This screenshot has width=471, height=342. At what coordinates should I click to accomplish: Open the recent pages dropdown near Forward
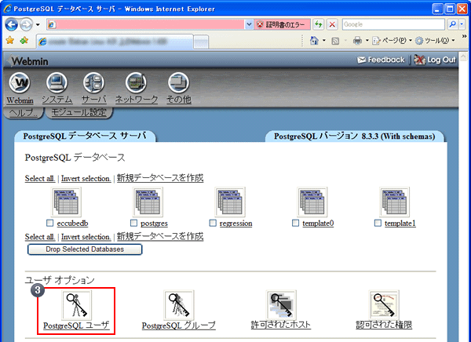(x=38, y=24)
